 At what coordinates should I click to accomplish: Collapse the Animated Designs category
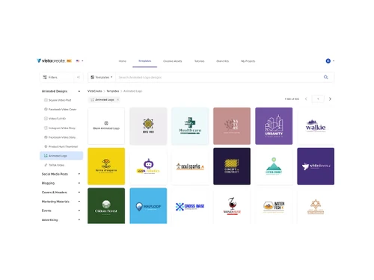coord(79,91)
